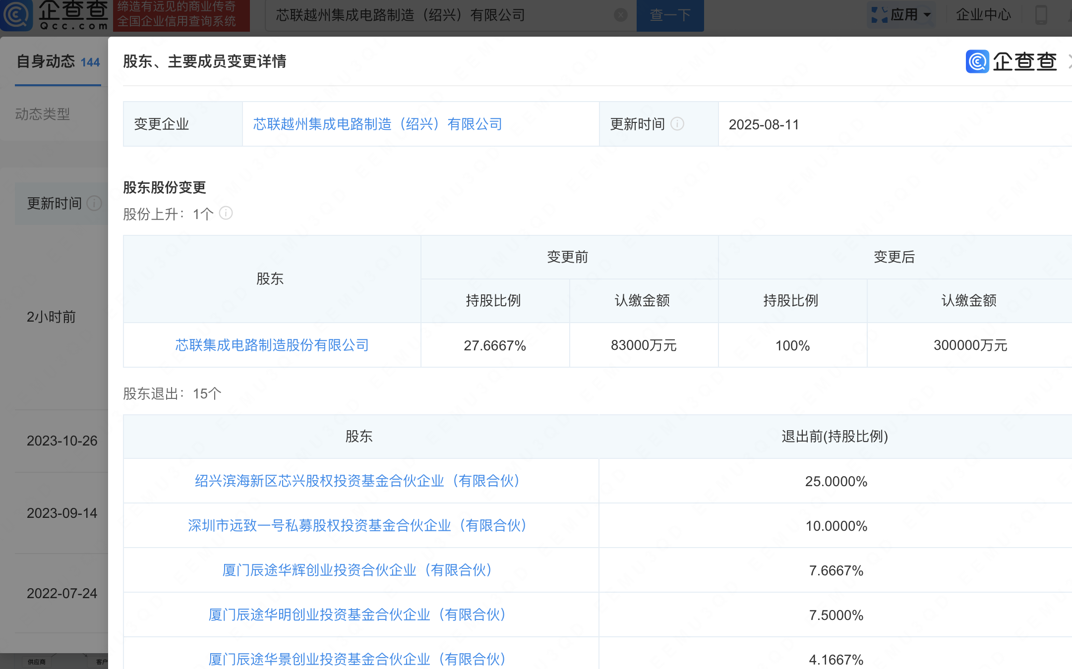Clear the search box with x icon

[x=620, y=15]
